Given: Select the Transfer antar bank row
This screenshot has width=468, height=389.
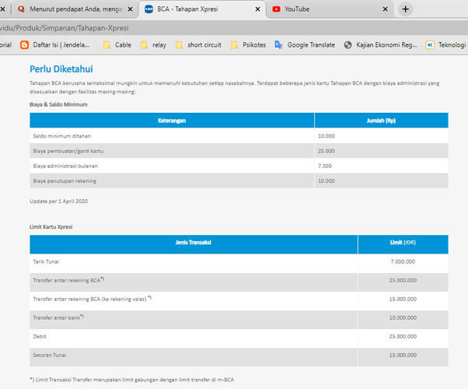Looking at the screenshot, I should tap(239, 320).
